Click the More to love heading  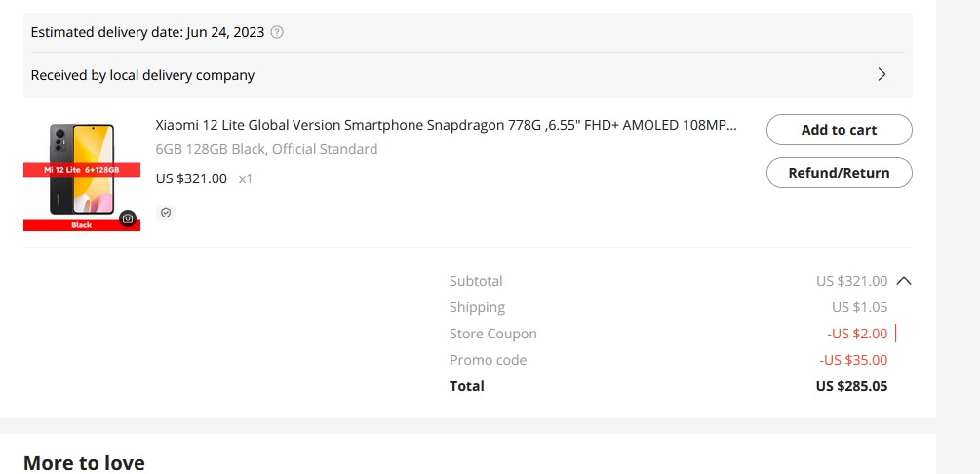[85, 463]
